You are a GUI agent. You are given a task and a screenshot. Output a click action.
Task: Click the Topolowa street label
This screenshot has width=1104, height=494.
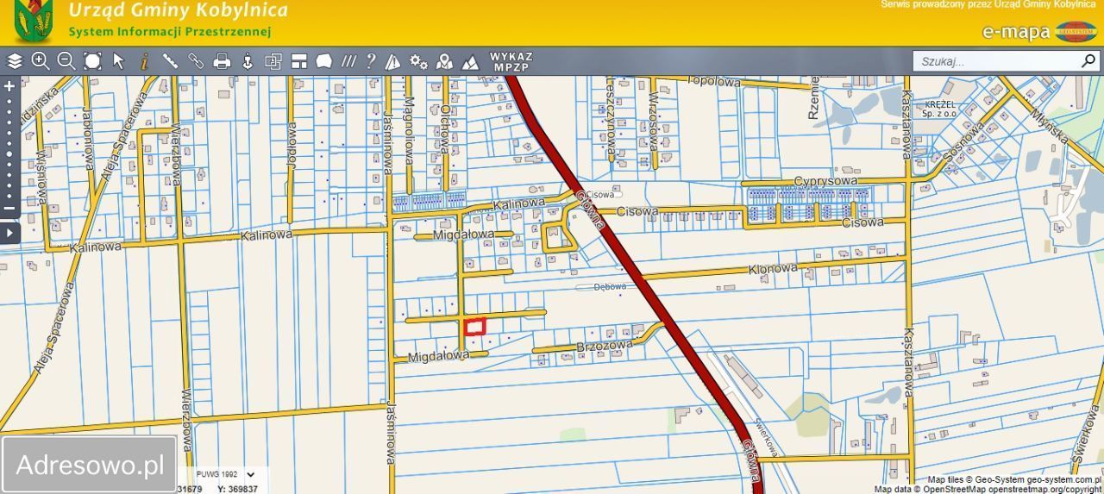[713, 82]
